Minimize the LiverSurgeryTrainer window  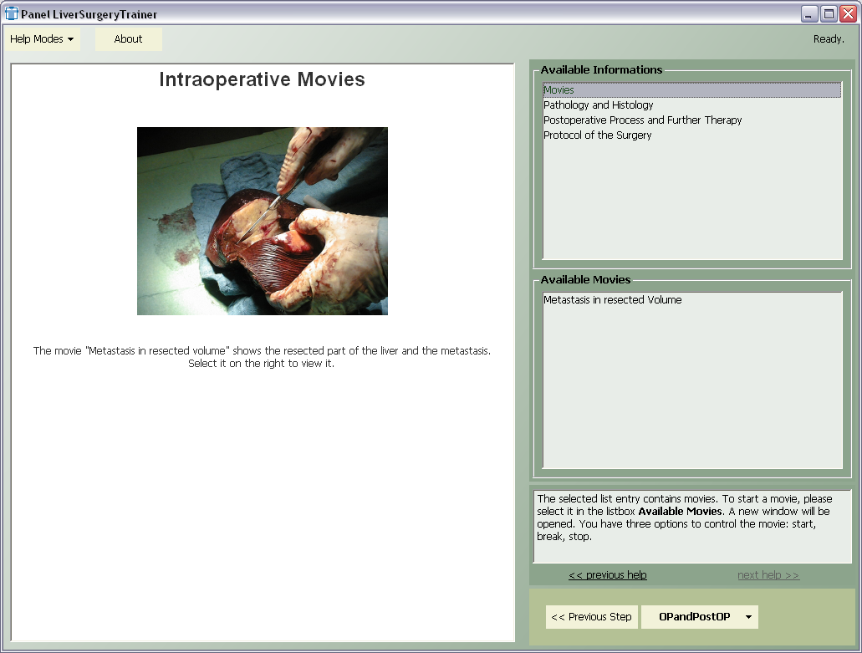pyautogui.click(x=809, y=13)
